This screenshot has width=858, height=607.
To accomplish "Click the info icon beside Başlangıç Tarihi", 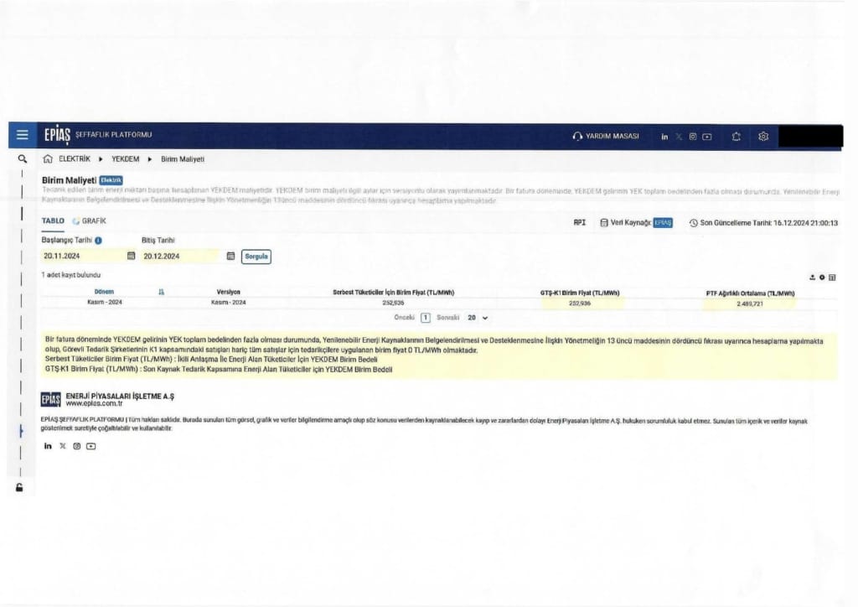I will click(x=99, y=241).
